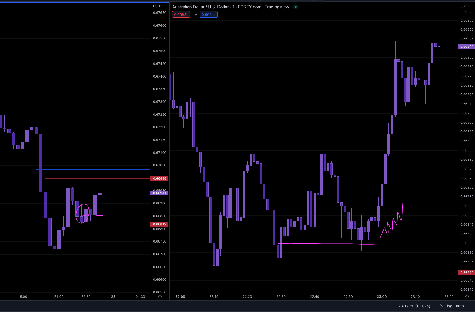
Task: Toggle percent scale in bottom bar
Action: click(441, 306)
